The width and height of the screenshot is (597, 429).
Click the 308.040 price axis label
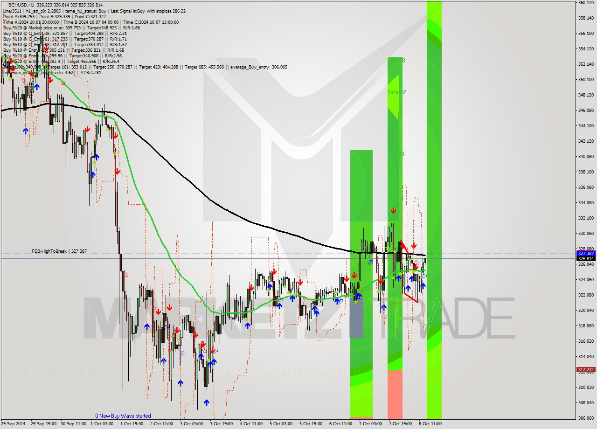pyautogui.click(x=585, y=403)
